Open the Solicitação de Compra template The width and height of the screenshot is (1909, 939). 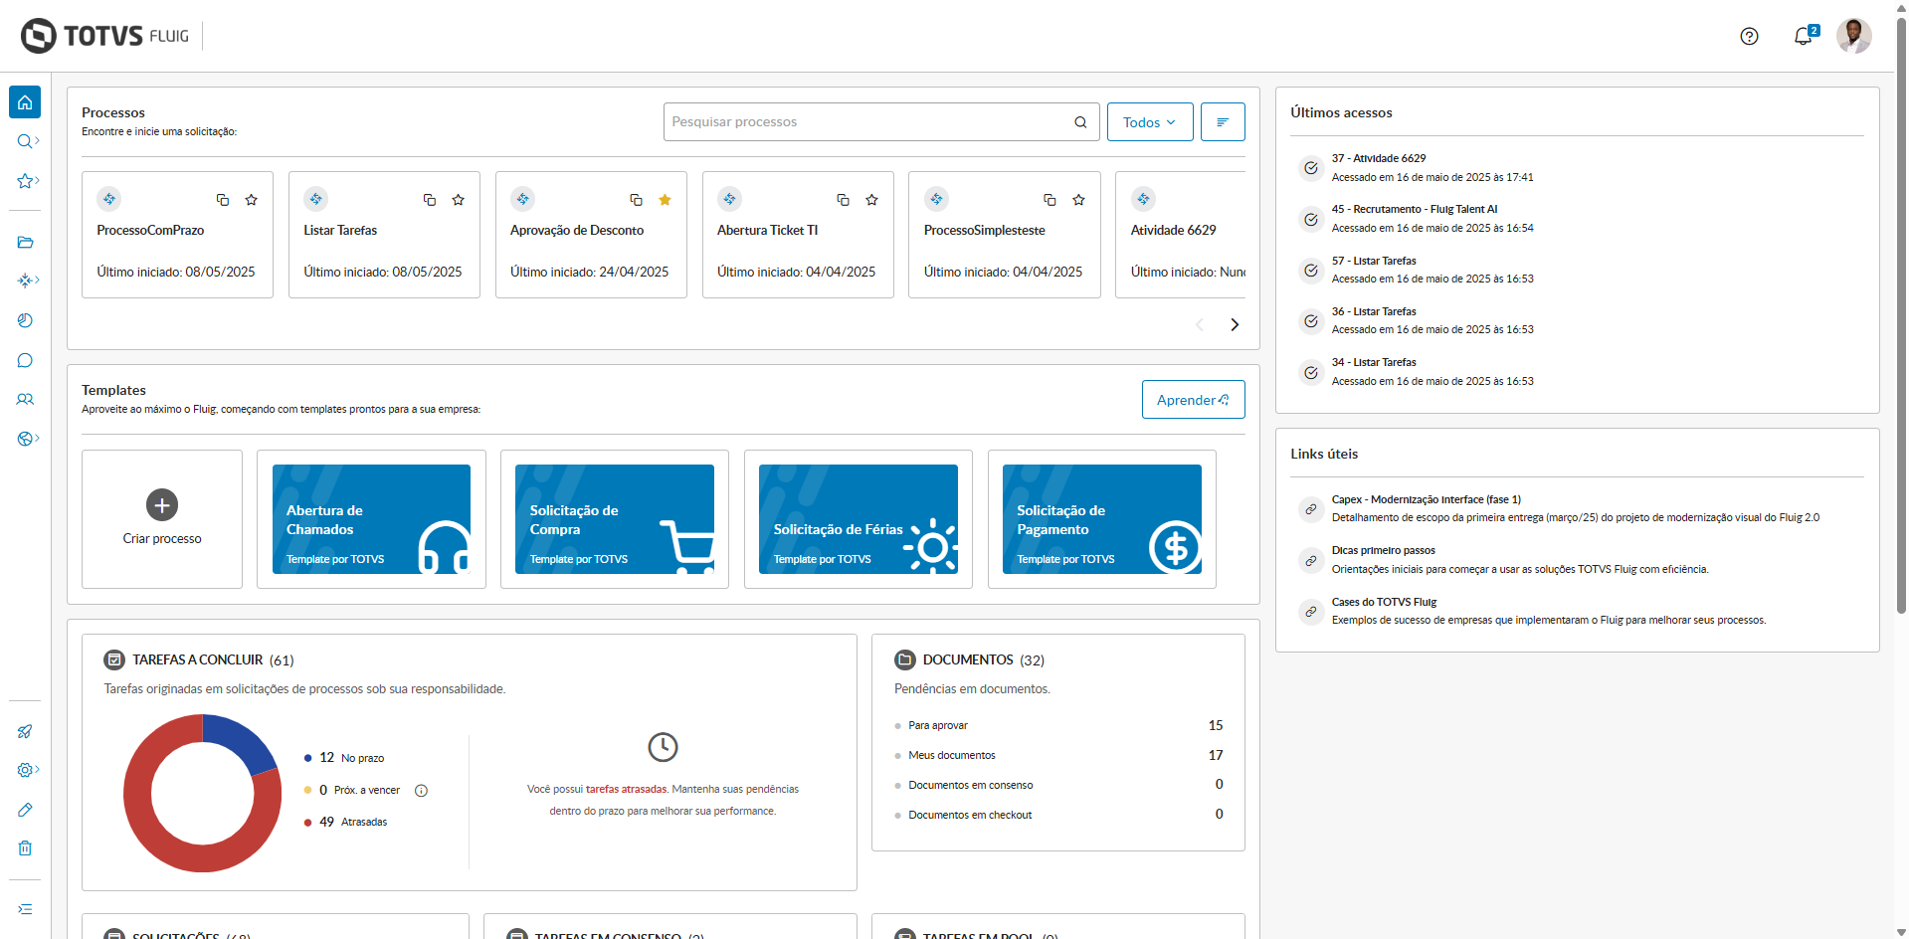coord(615,519)
